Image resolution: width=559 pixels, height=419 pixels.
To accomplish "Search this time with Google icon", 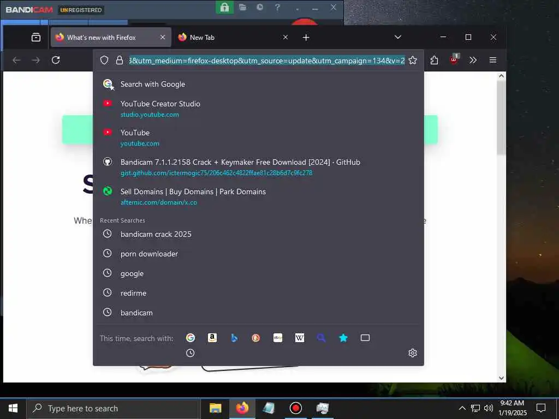I will (x=191, y=338).
